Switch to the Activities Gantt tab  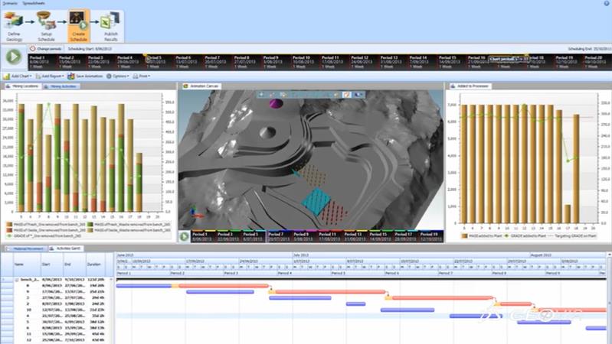65,248
